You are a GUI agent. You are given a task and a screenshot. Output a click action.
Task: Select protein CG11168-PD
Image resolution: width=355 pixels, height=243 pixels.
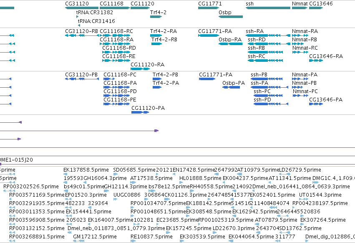pyautogui.click(x=120, y=91)
